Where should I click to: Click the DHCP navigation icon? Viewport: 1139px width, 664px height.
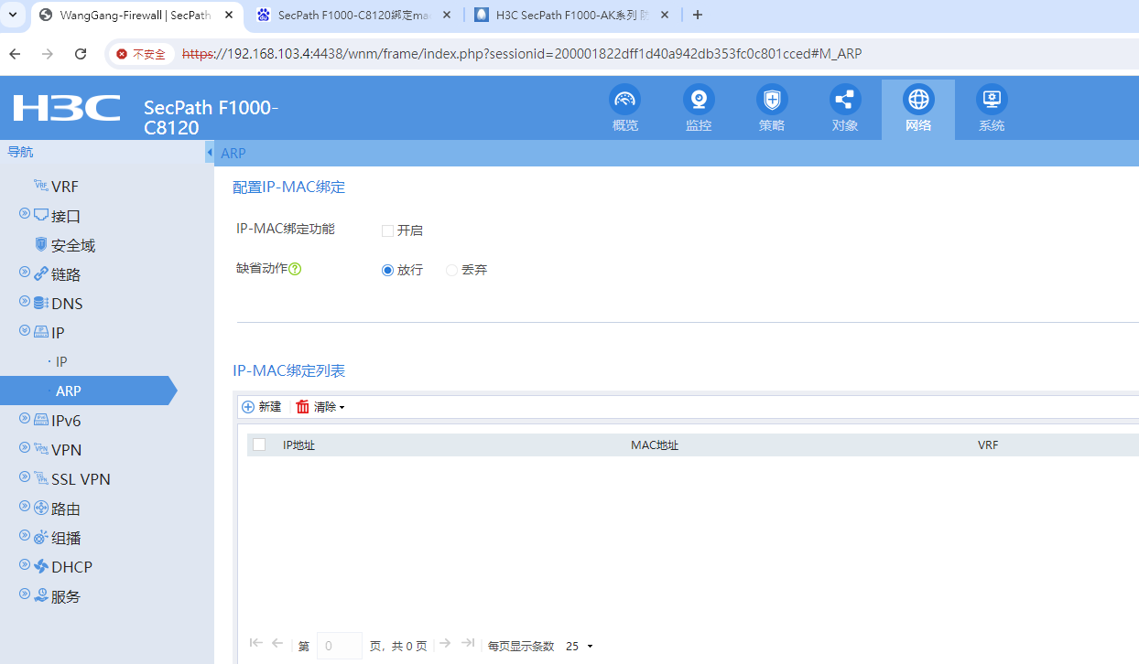[40, 566]
